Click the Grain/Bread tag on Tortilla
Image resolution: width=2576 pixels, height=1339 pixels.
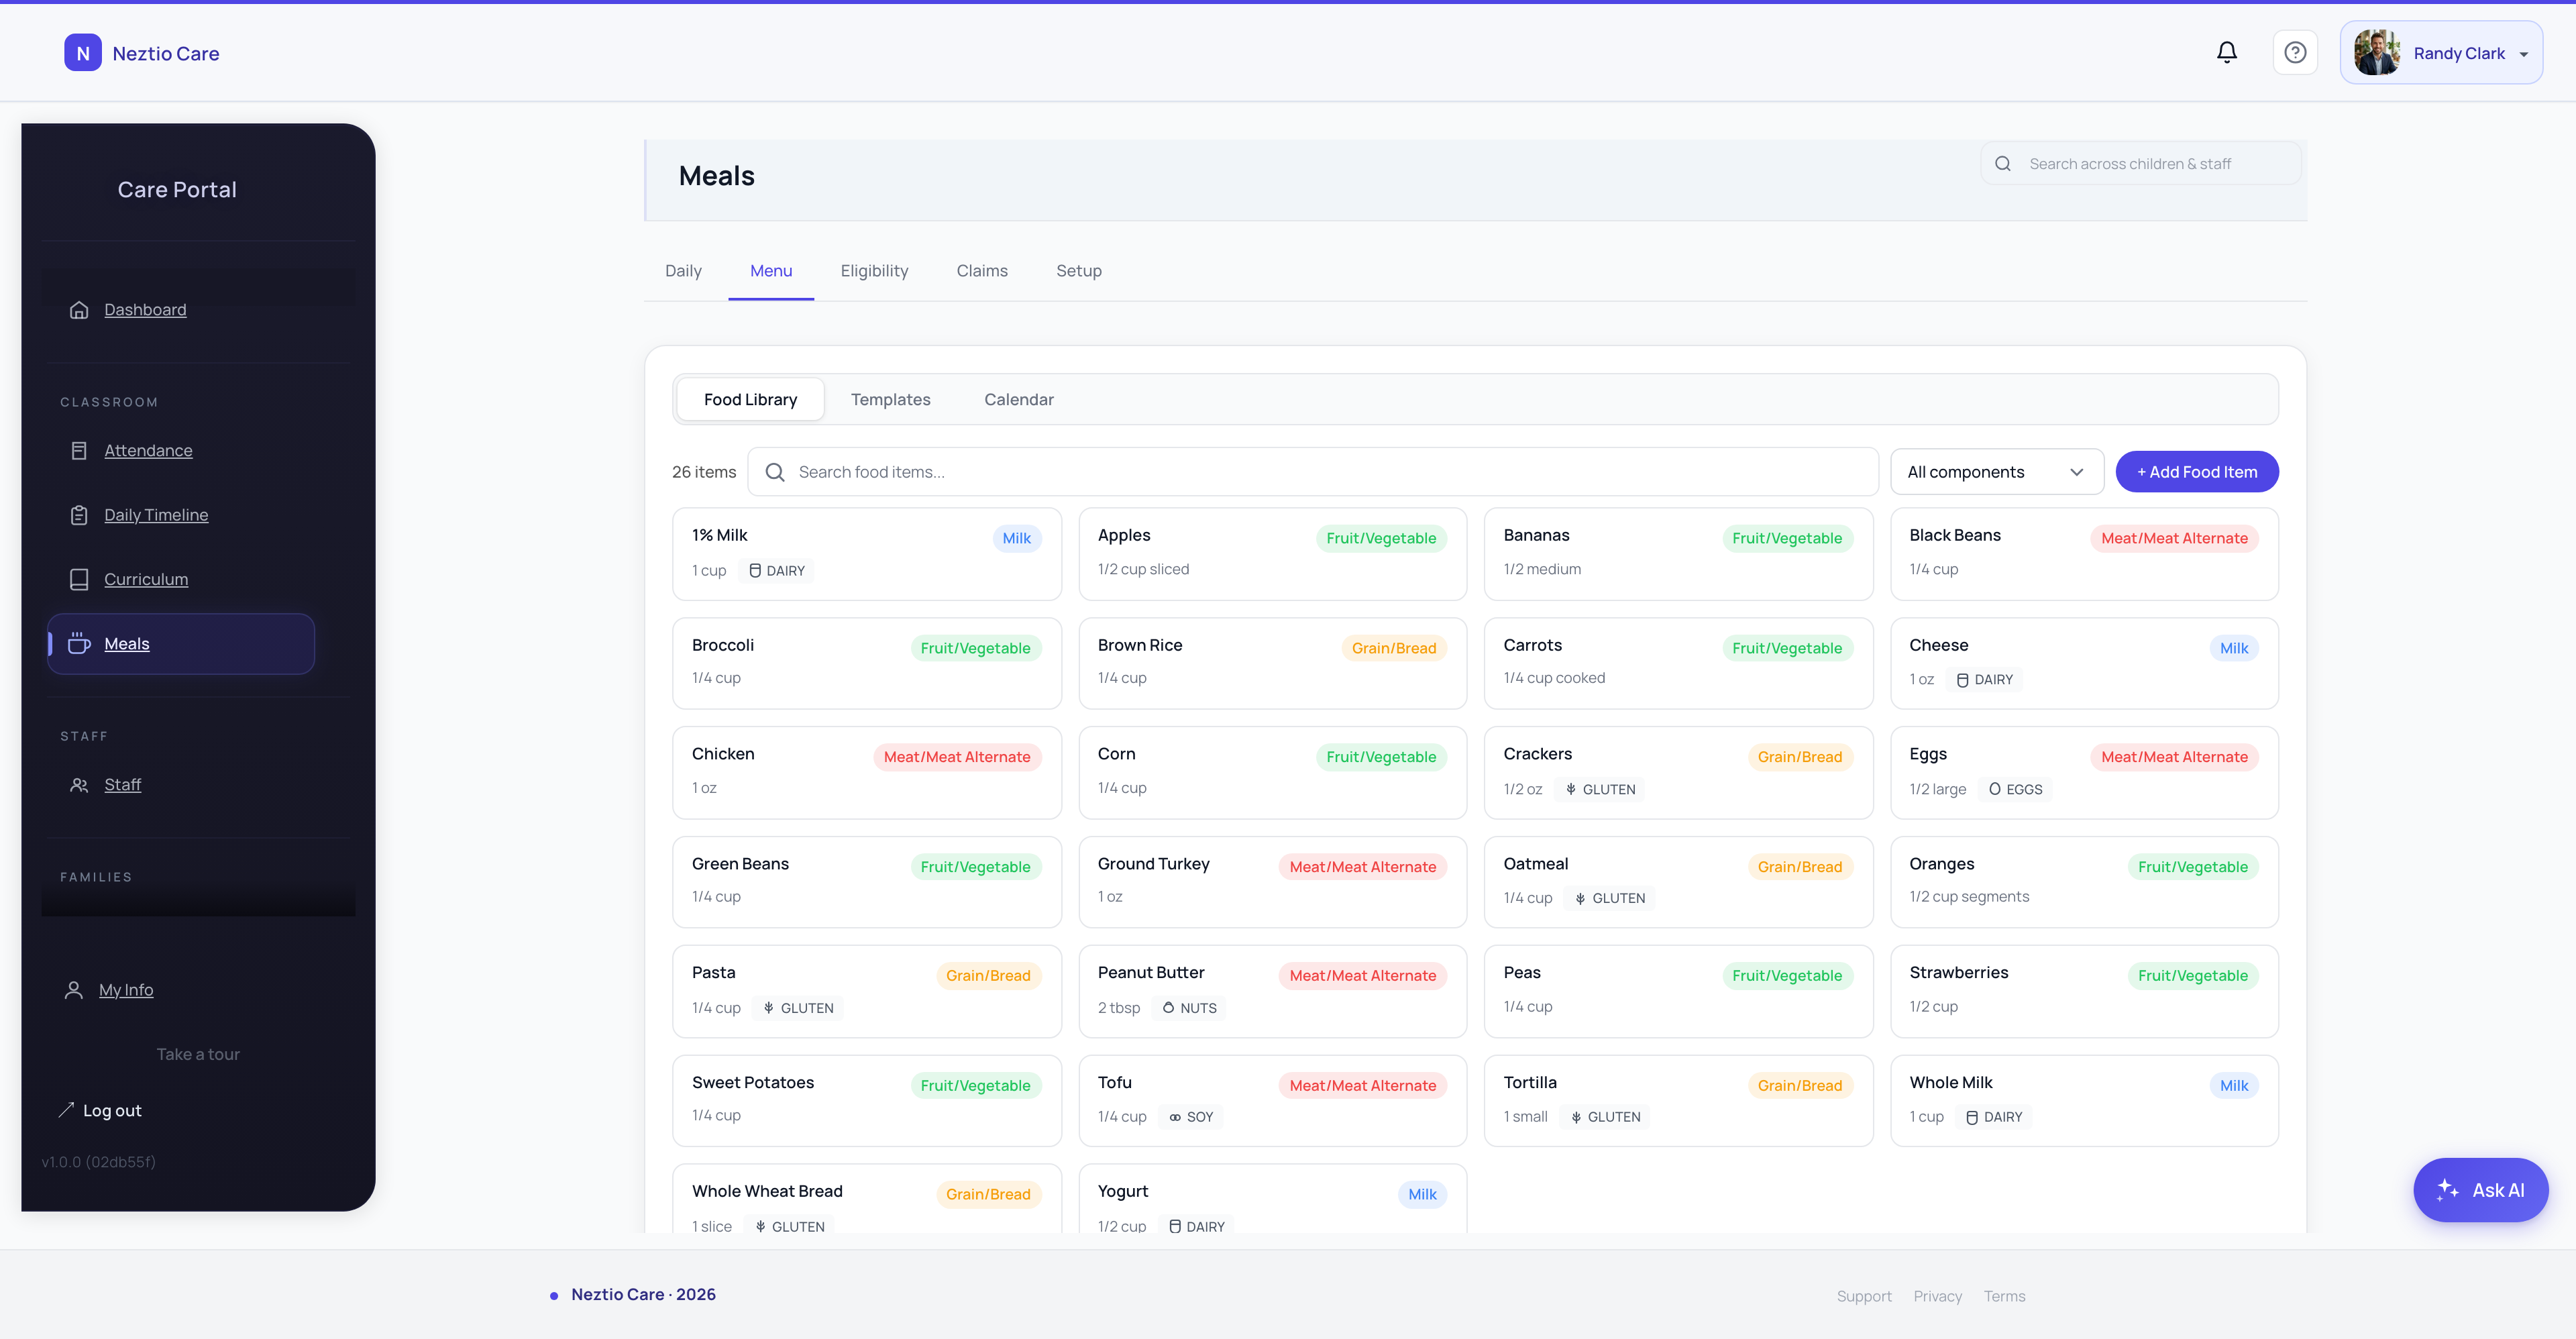1799,1086
